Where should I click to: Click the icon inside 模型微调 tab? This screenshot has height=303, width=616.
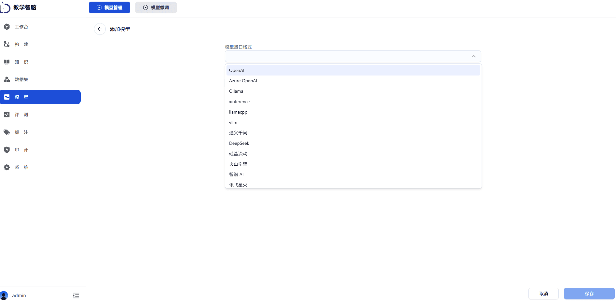click(146, 7)
